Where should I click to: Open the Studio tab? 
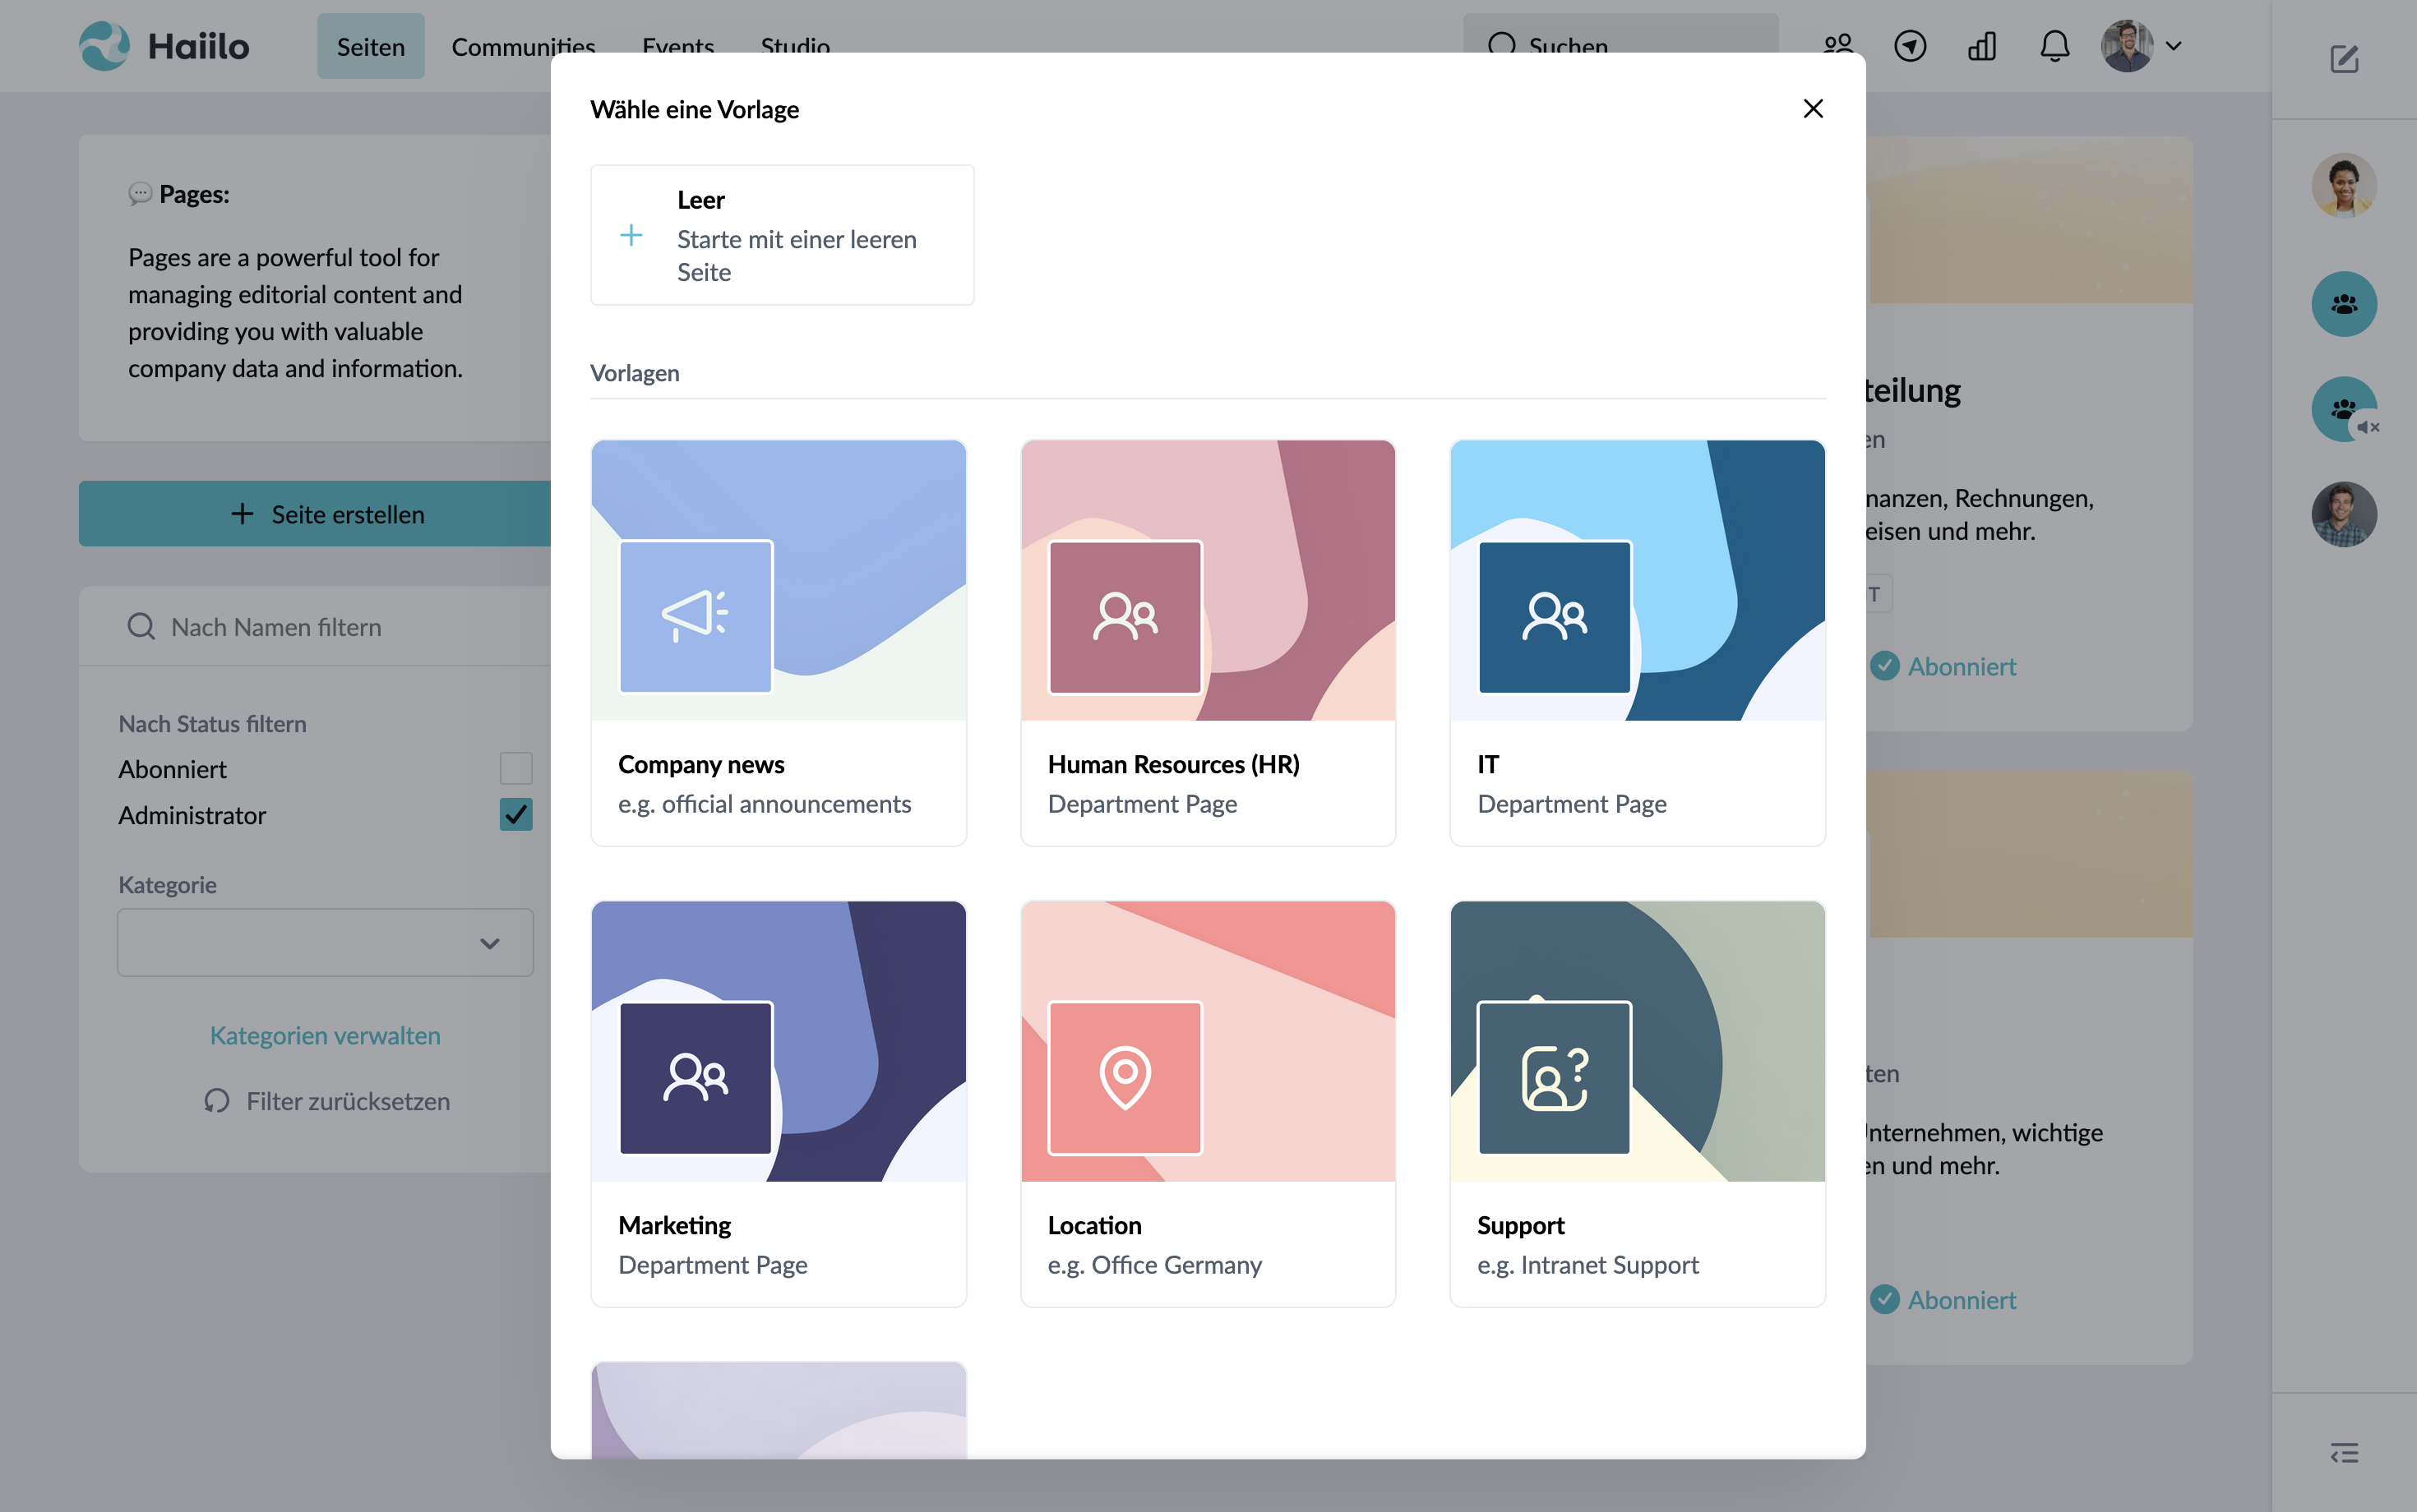click(795, 46)
